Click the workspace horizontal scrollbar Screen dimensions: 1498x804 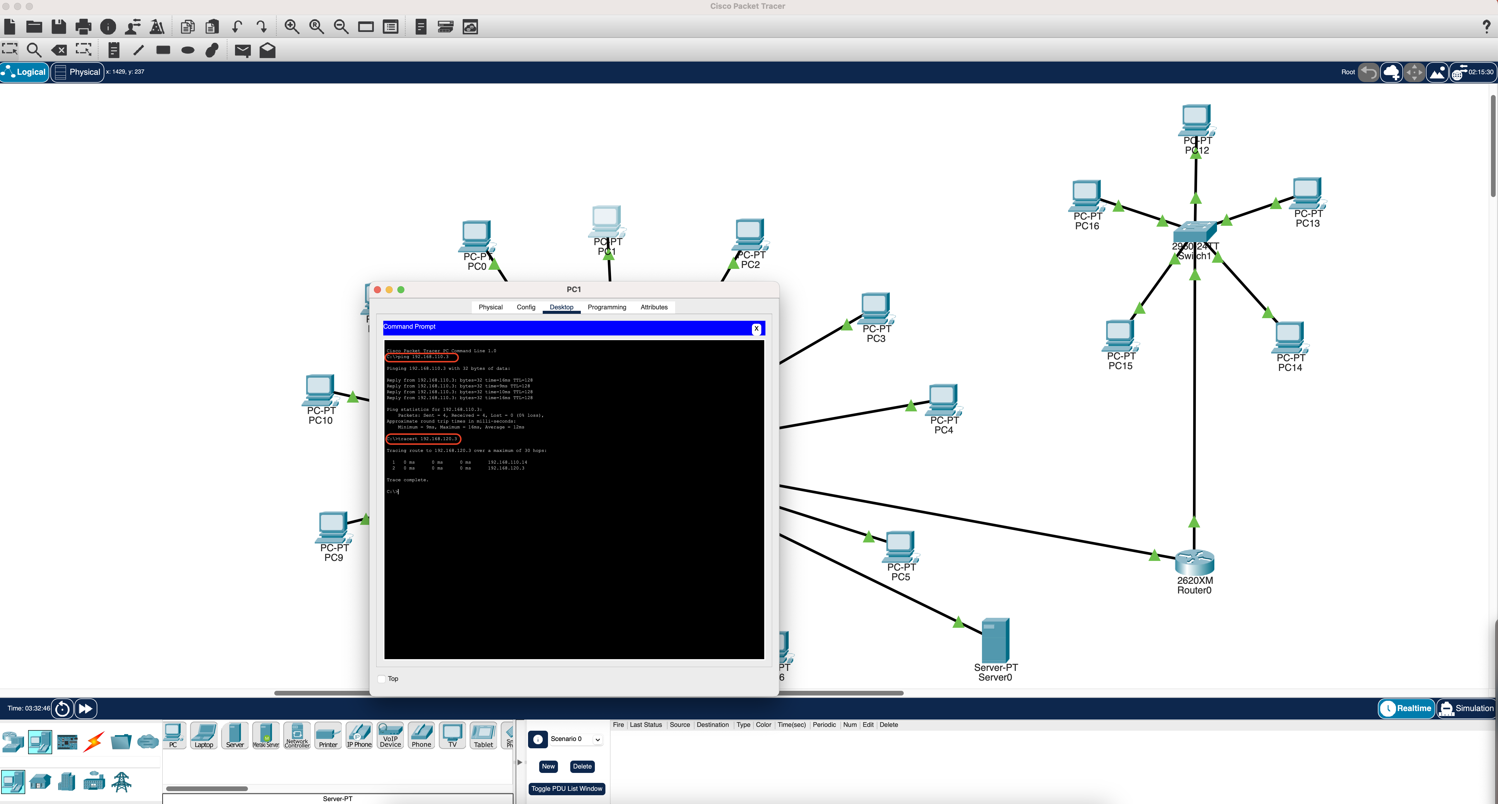coord(588,693)
